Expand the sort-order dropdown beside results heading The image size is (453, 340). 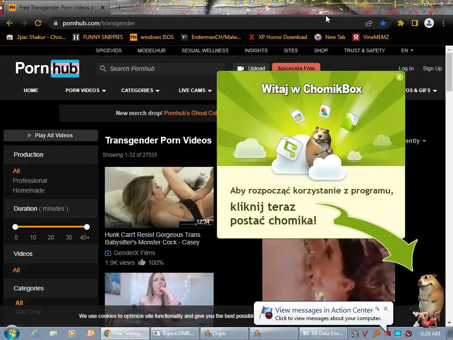click(x=415, y=141)
